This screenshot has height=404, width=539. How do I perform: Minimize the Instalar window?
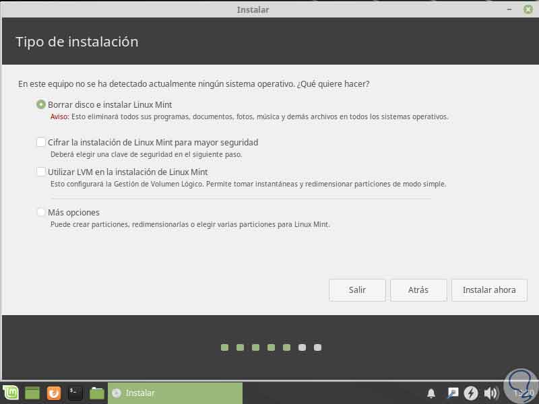click(509, 9)
